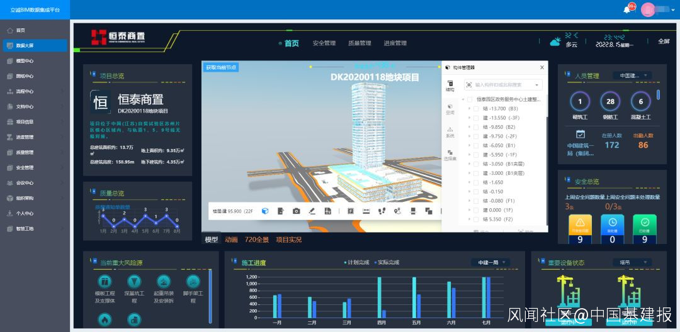
Task: Click the 流程中心 sidebar icon
Action: click(9, 91)
